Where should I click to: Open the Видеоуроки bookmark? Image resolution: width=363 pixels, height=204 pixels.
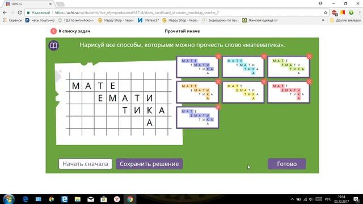pyautogui.click(x=221, y=20)
